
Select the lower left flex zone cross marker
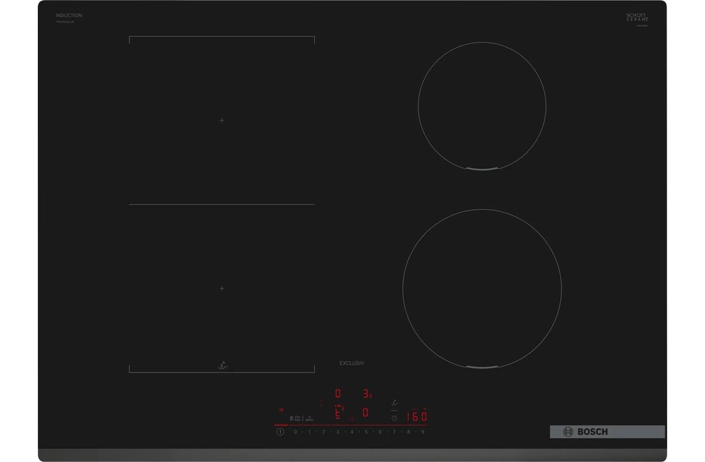[x=222, y=289]
